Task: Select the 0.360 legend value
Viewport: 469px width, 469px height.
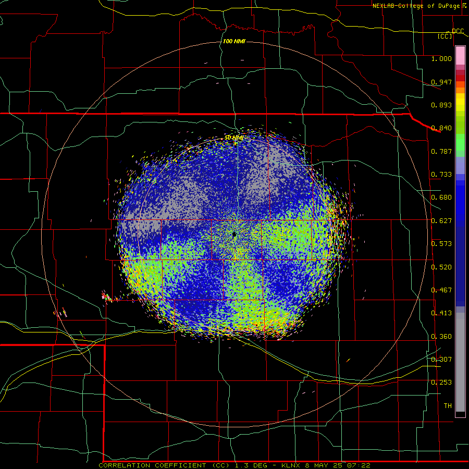Action: 441,337
